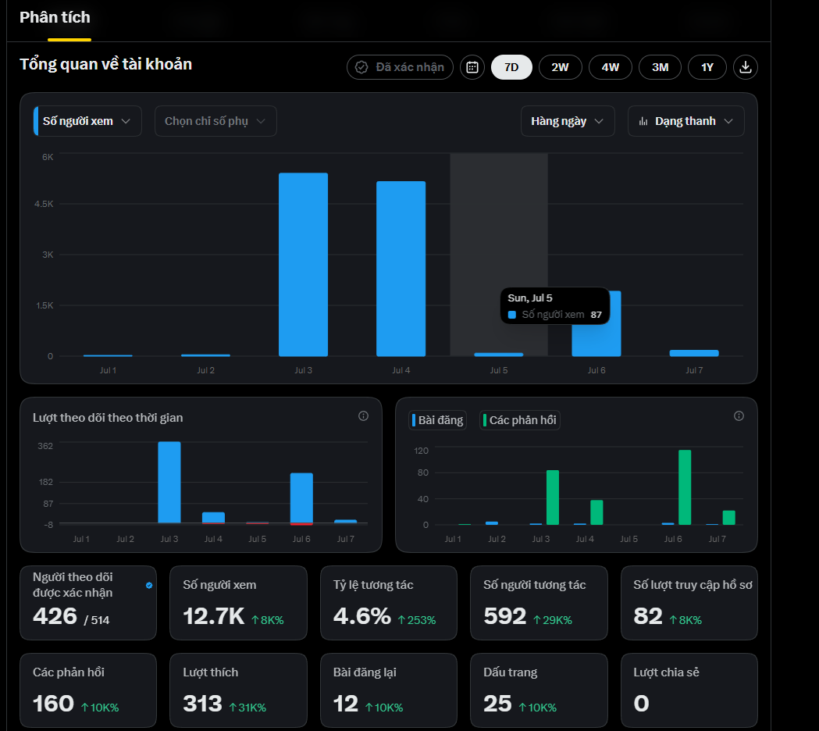Click the Jul 4 bar in main chart
The height and width of the screenshot is (731, 819).
click(401, 269)
